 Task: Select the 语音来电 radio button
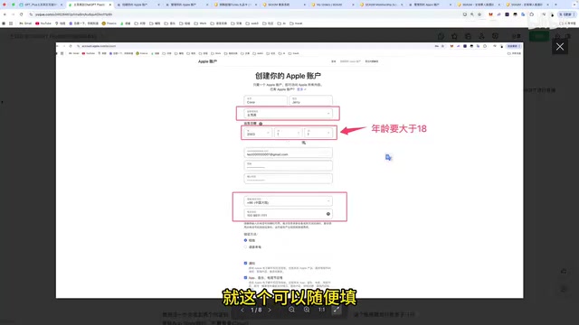tap(245, 246)
